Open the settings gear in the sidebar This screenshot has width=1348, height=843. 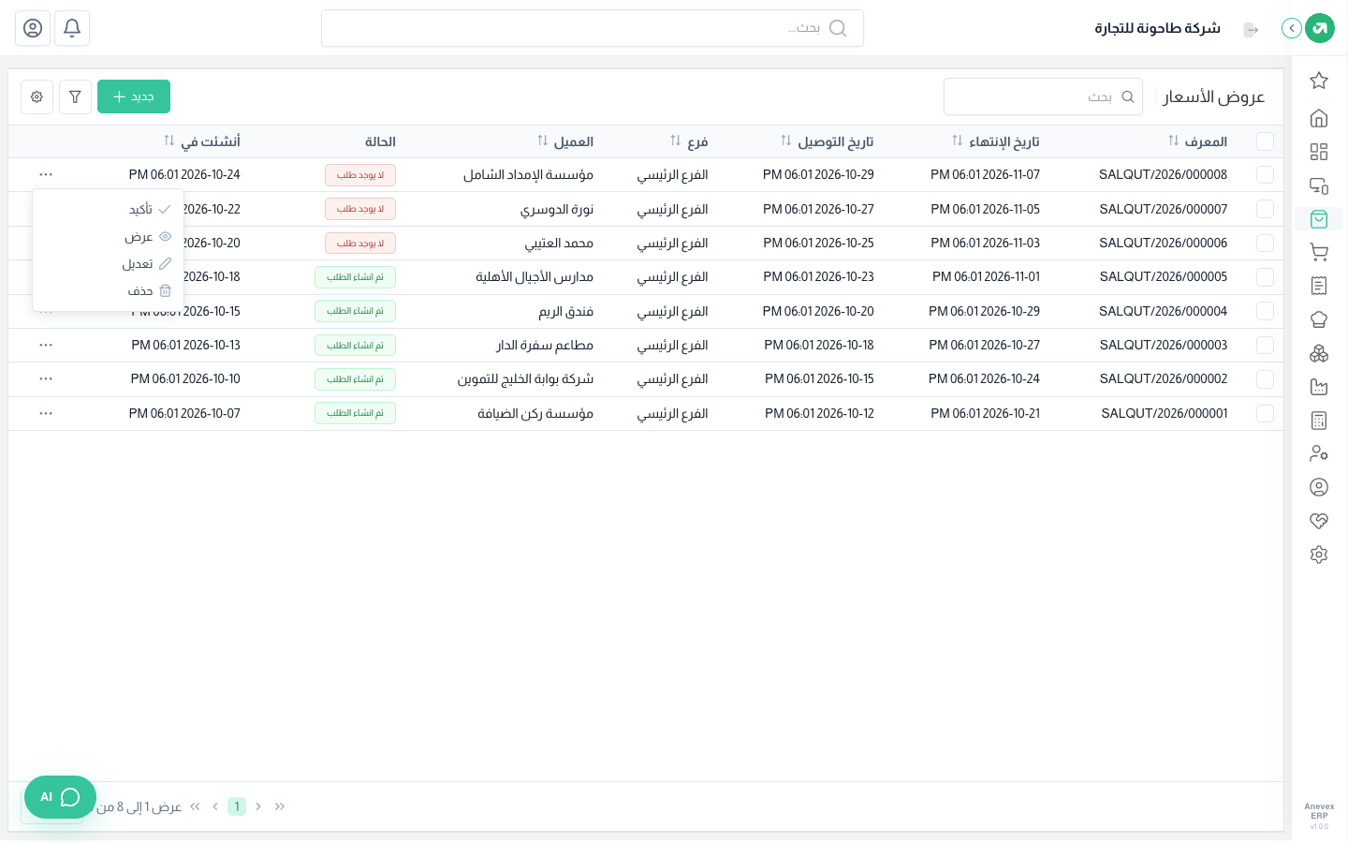(x=1319, y=555)
